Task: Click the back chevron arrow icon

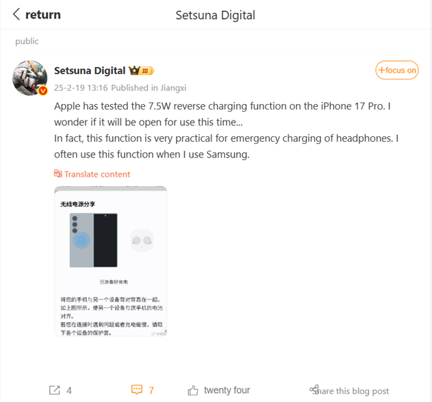Action: coord(16,14)
